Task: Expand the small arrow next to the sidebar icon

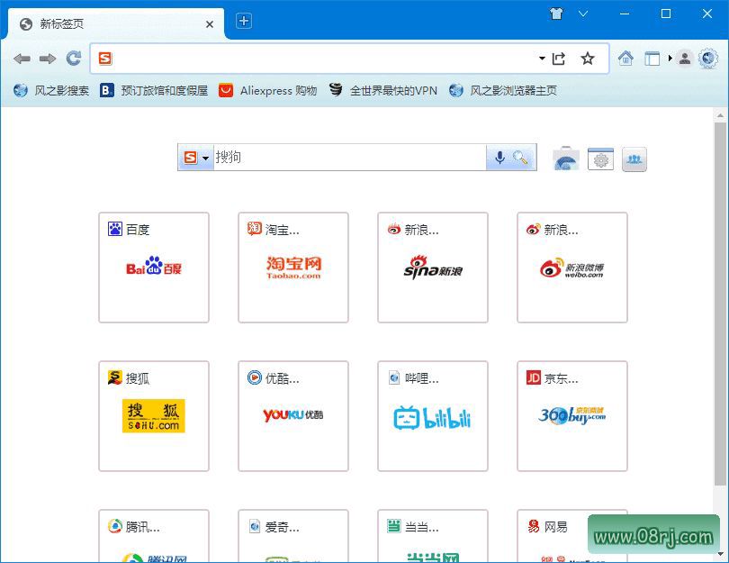Action: tap(670, 59)
